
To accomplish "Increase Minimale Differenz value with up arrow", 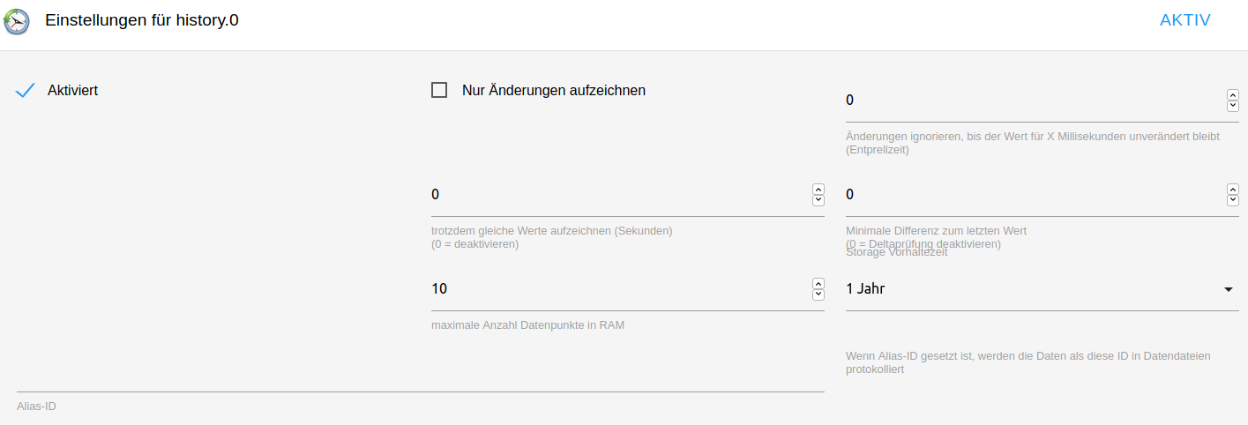I will point(1232,189).
